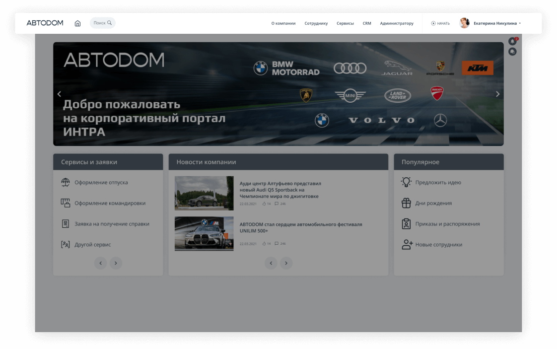This screenshot has height=349, width=557.
Task: Click the ABTODOM logo in the top bar
Action: tap(45, 23)
